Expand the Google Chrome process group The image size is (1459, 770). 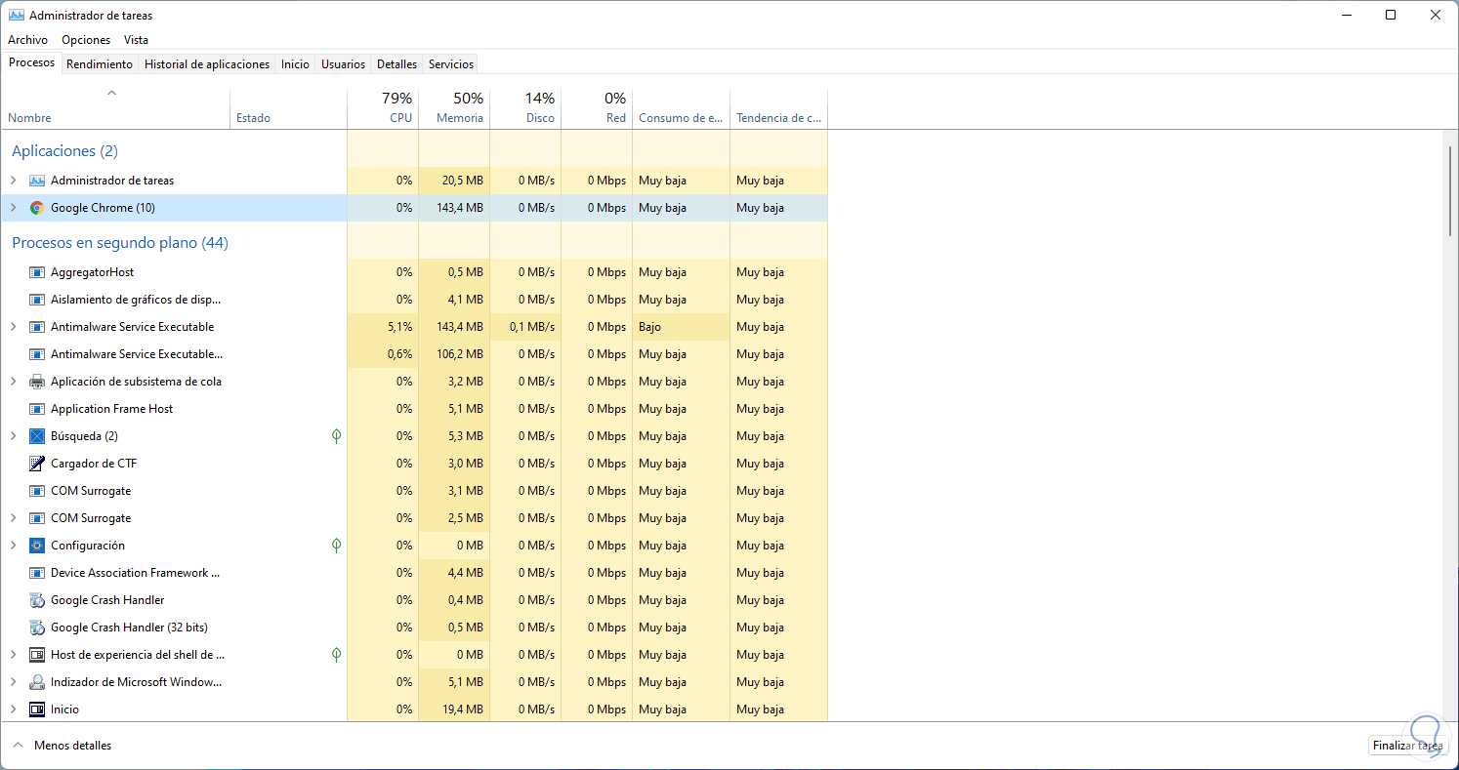(14, 208)
